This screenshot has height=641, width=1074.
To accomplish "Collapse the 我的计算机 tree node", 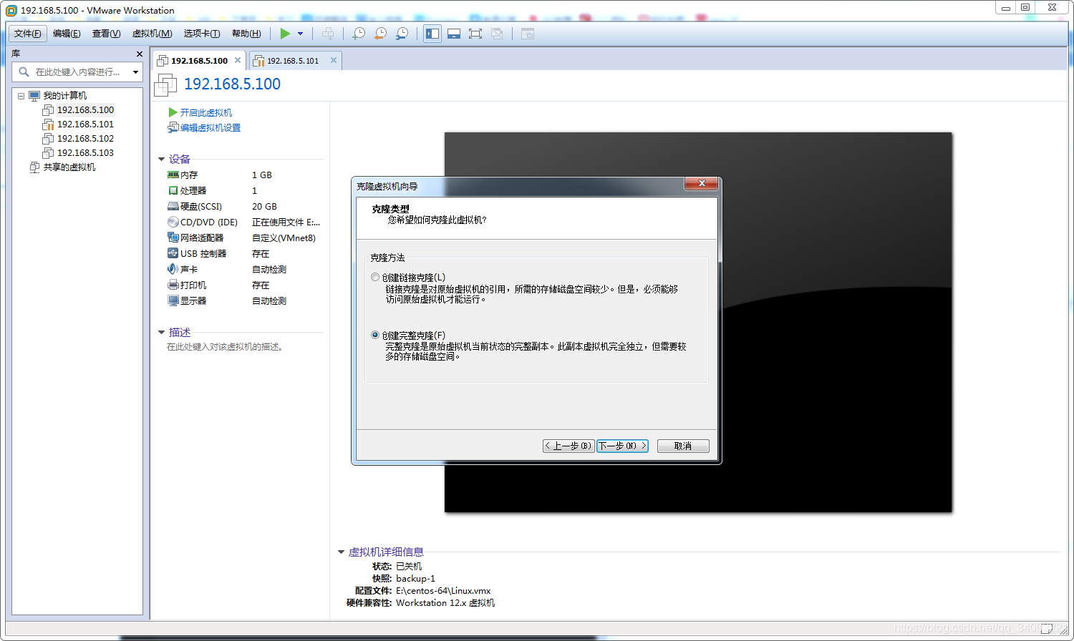I will point(21,96).
